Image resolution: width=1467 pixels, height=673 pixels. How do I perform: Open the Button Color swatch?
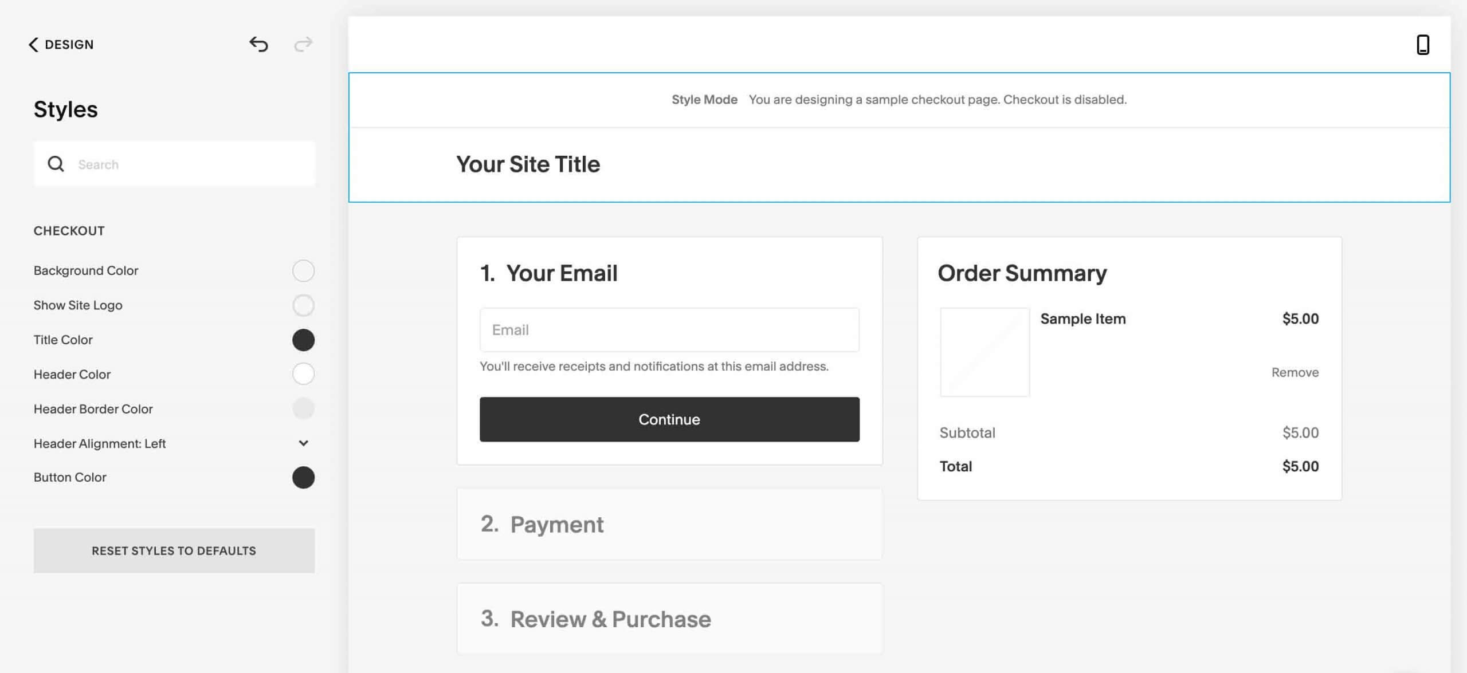[x=303, y=478]
